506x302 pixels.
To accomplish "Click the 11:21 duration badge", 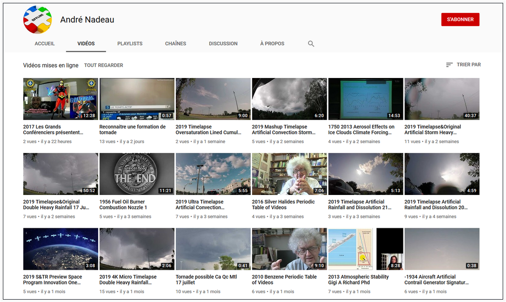I will (x=165, y=191).
